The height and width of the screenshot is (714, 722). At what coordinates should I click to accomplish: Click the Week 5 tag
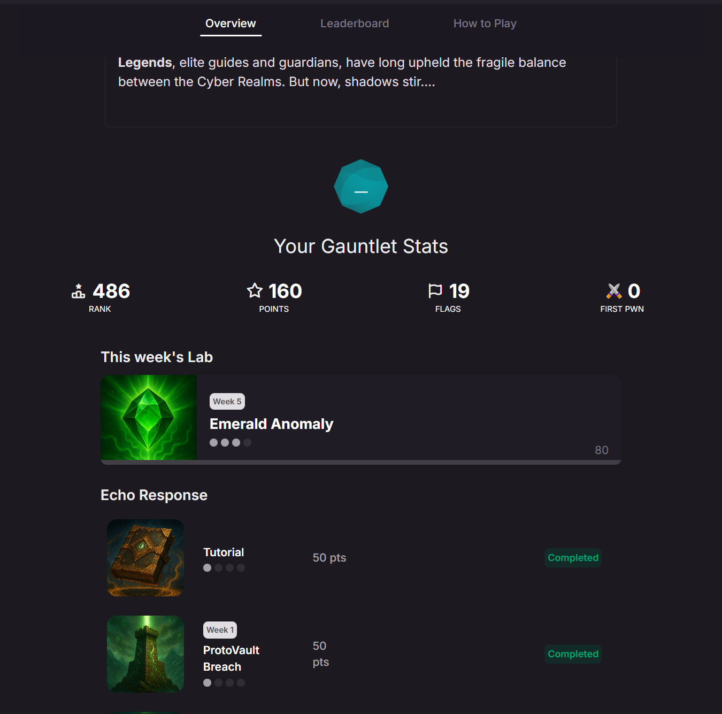tap(227, 402)
